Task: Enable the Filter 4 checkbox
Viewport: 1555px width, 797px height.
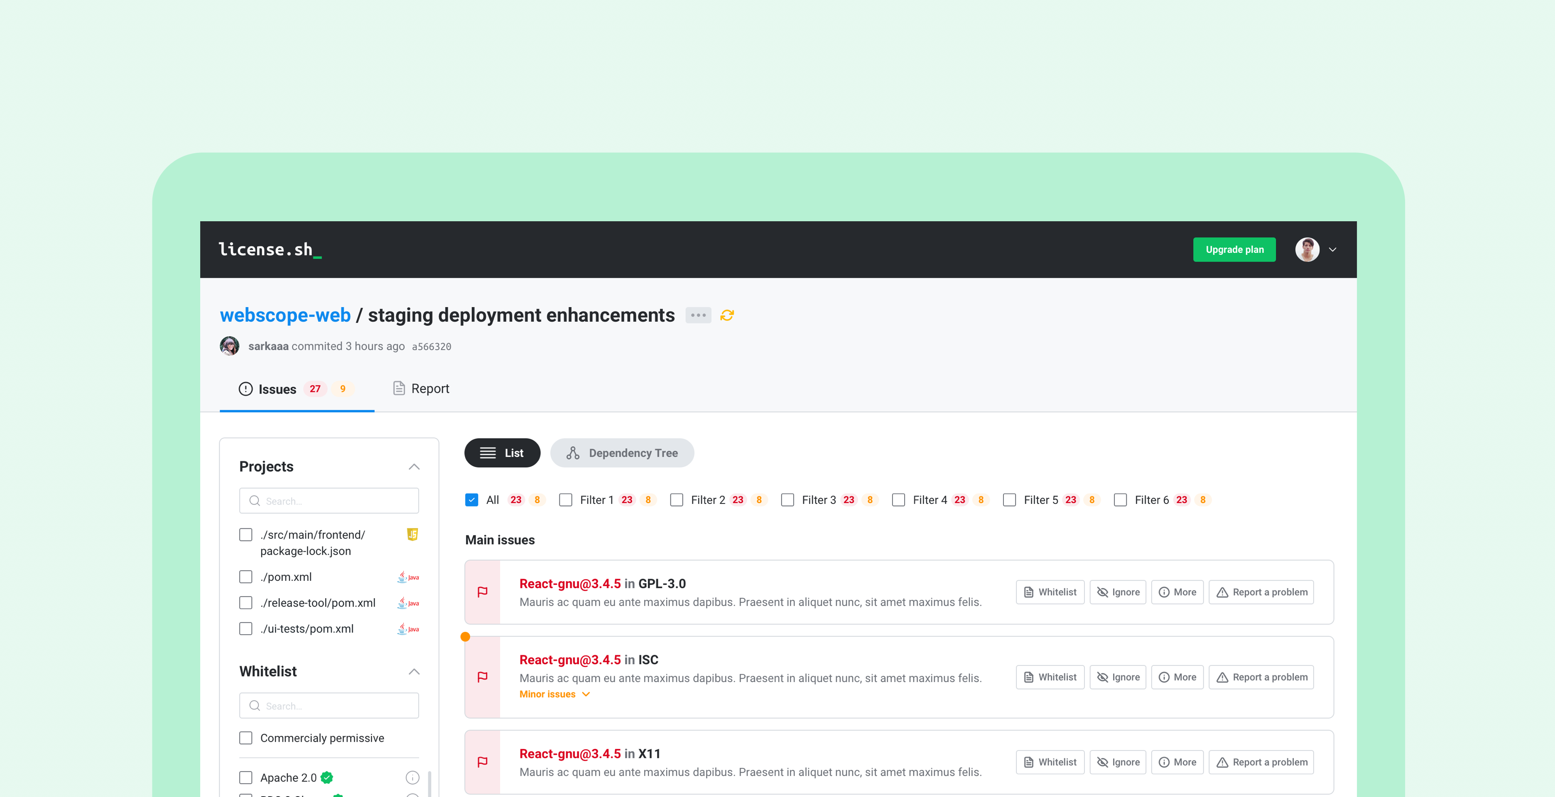Action: click(899, 500)
